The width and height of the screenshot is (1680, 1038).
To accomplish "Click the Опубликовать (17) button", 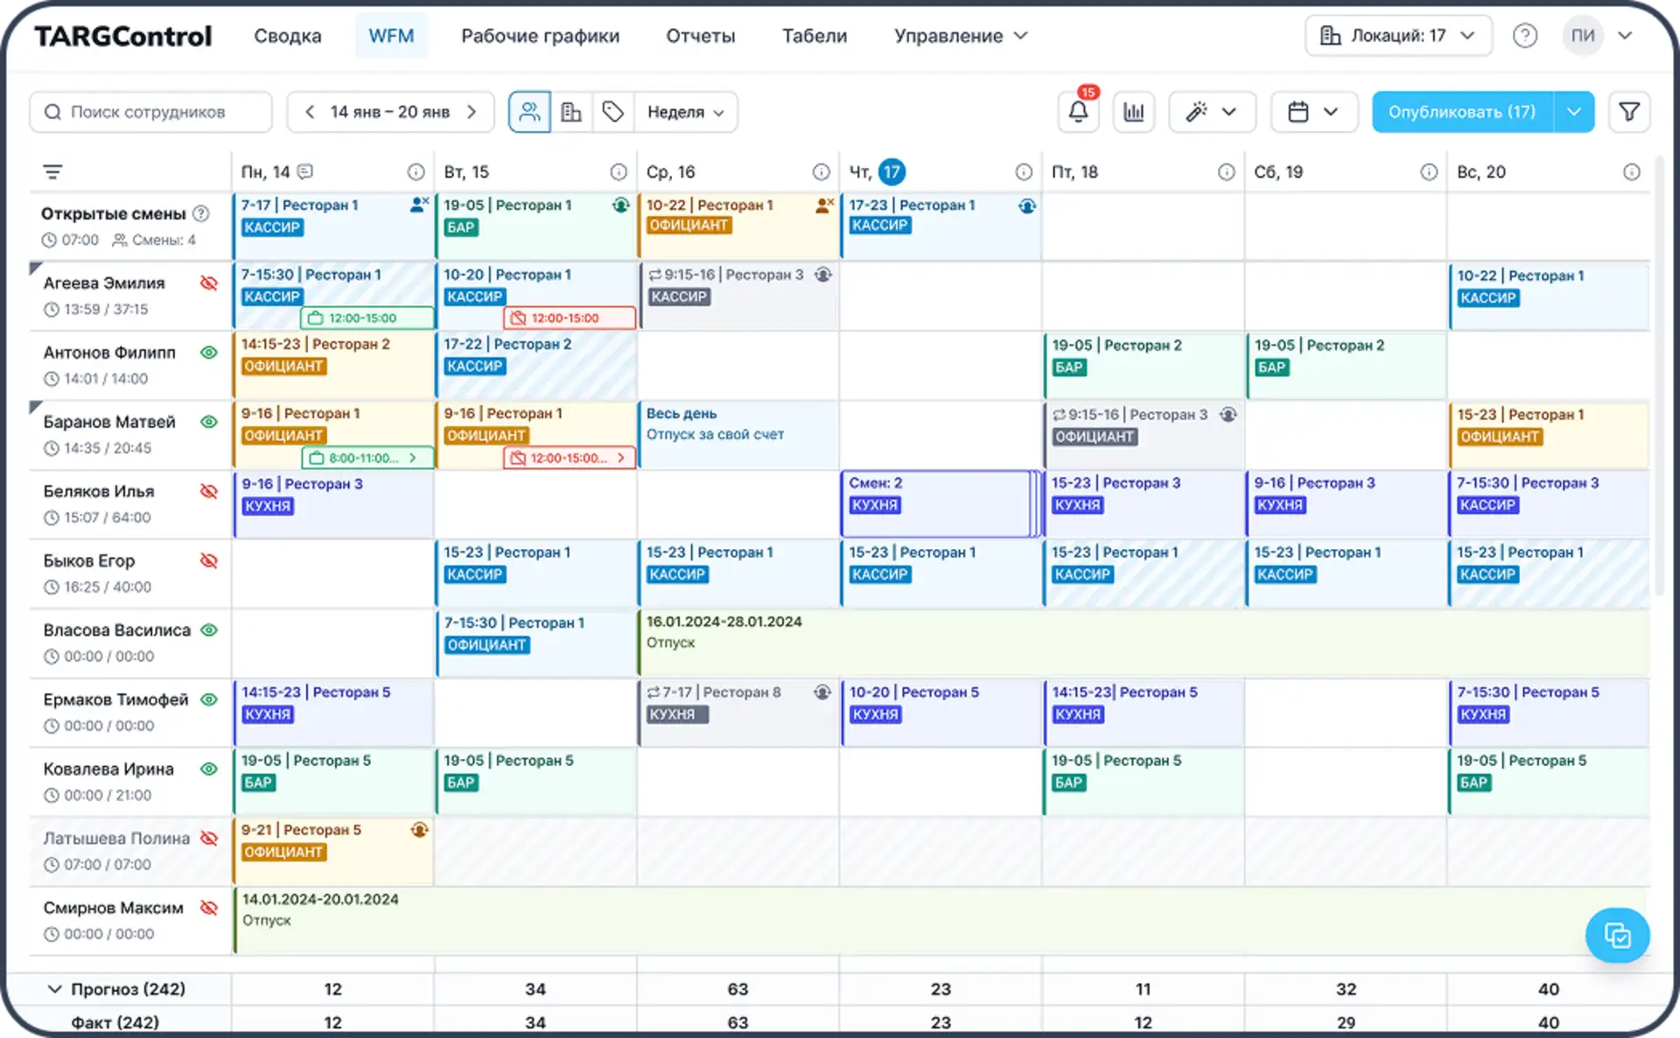I will coord(1462,112).
